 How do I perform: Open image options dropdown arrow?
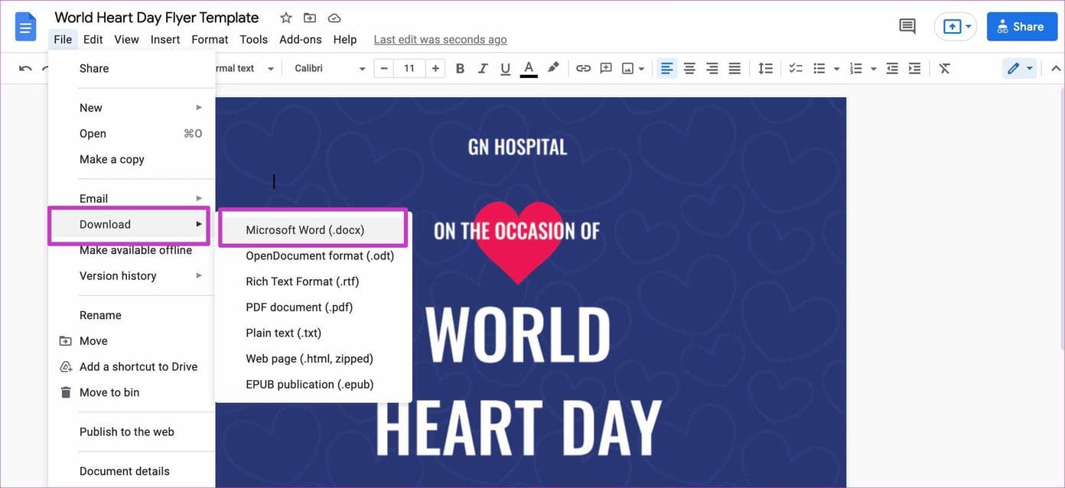[x=642, y=69]
